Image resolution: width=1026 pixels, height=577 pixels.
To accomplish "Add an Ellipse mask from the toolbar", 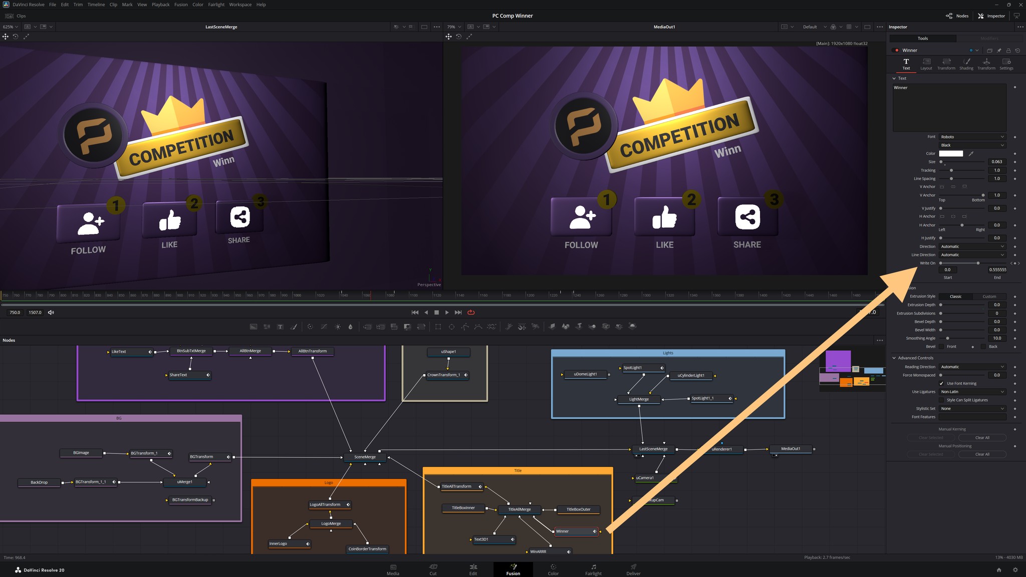I will 451,327.
